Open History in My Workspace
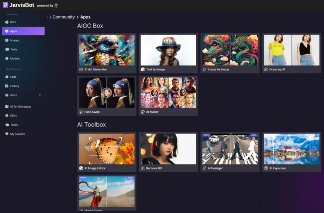The height and width of the screenshot is (213, 324). coord(23,86)
